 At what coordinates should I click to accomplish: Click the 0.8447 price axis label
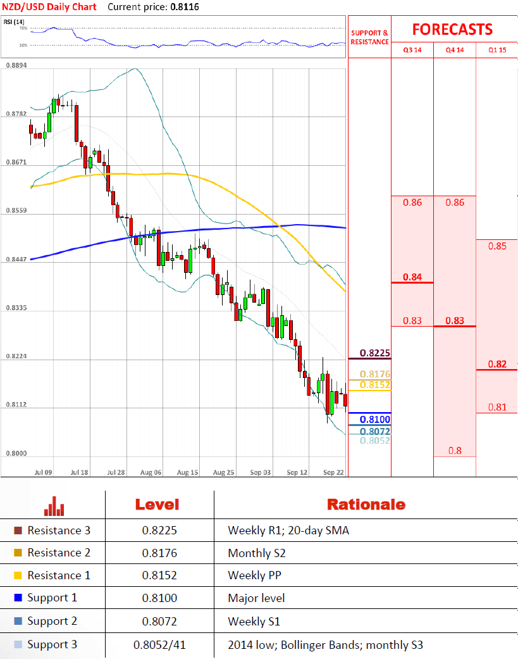pyautogui.click(x=16, y=260)
